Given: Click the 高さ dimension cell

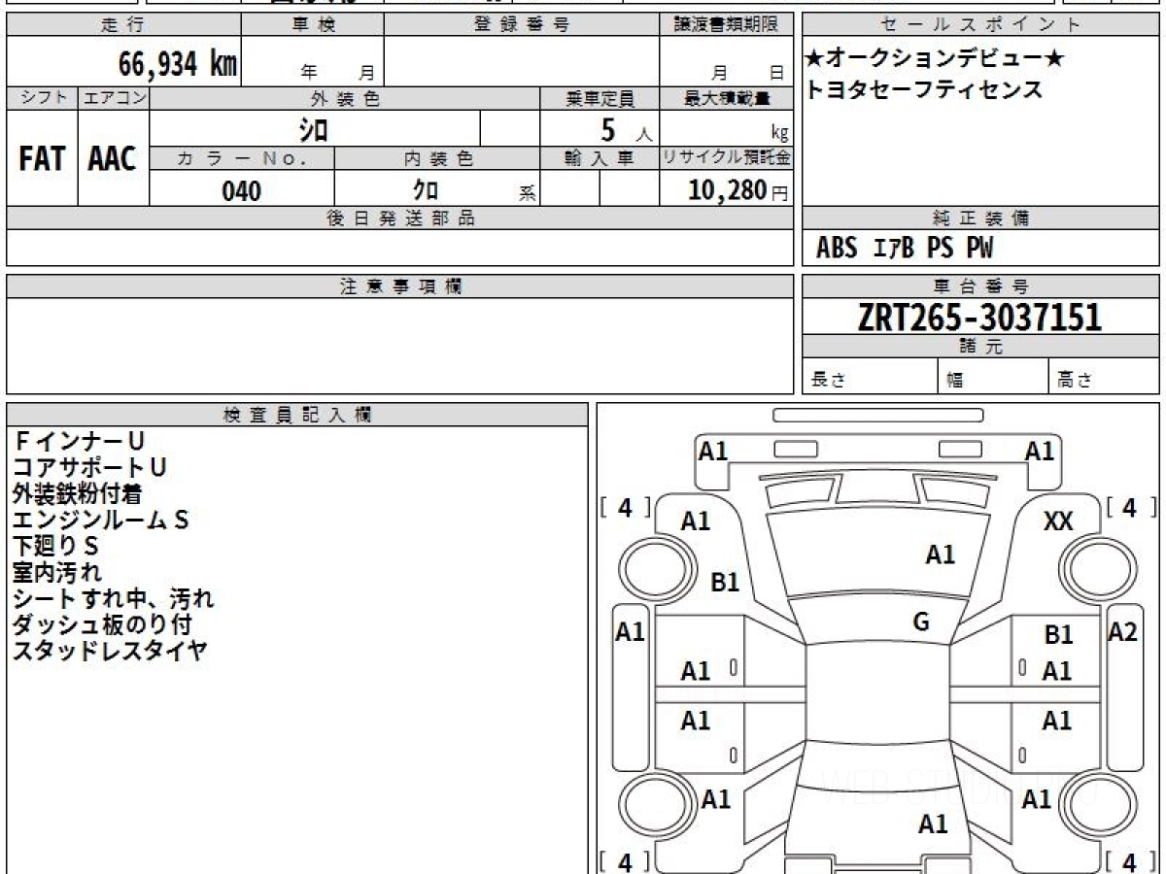Looking at the screenshot, I should [x=1105, y=377].
